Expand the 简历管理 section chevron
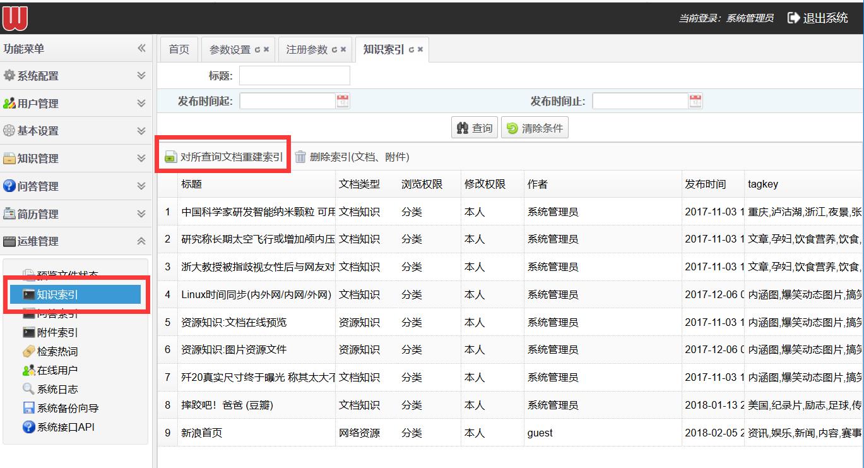Image resolution: width=864 pixels, height=468 pixels. [141, 213]
